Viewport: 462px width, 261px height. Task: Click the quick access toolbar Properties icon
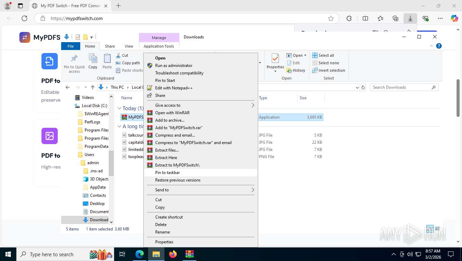(78, 37)
